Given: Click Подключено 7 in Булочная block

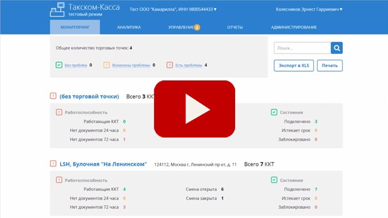Looking at the screenshot, I should [301, 189].
